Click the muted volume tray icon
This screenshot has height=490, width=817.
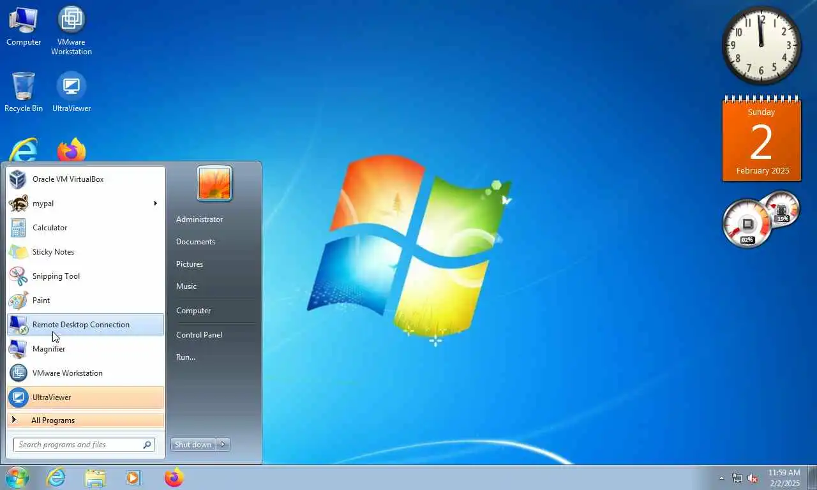coord(753,478)
